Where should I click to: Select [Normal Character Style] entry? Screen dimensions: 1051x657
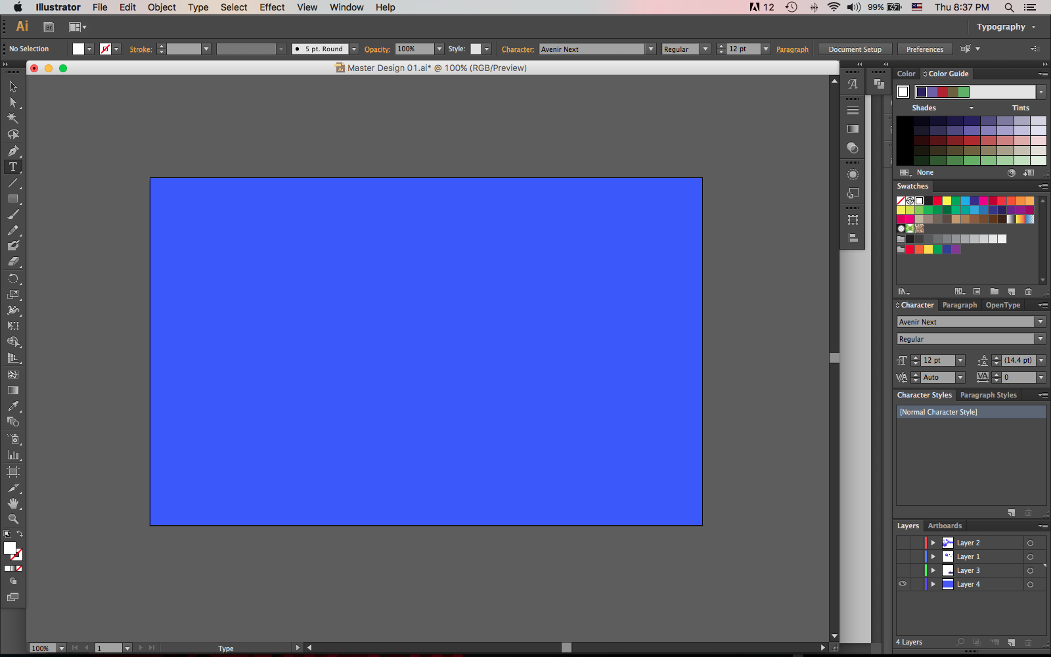point(971,412)
